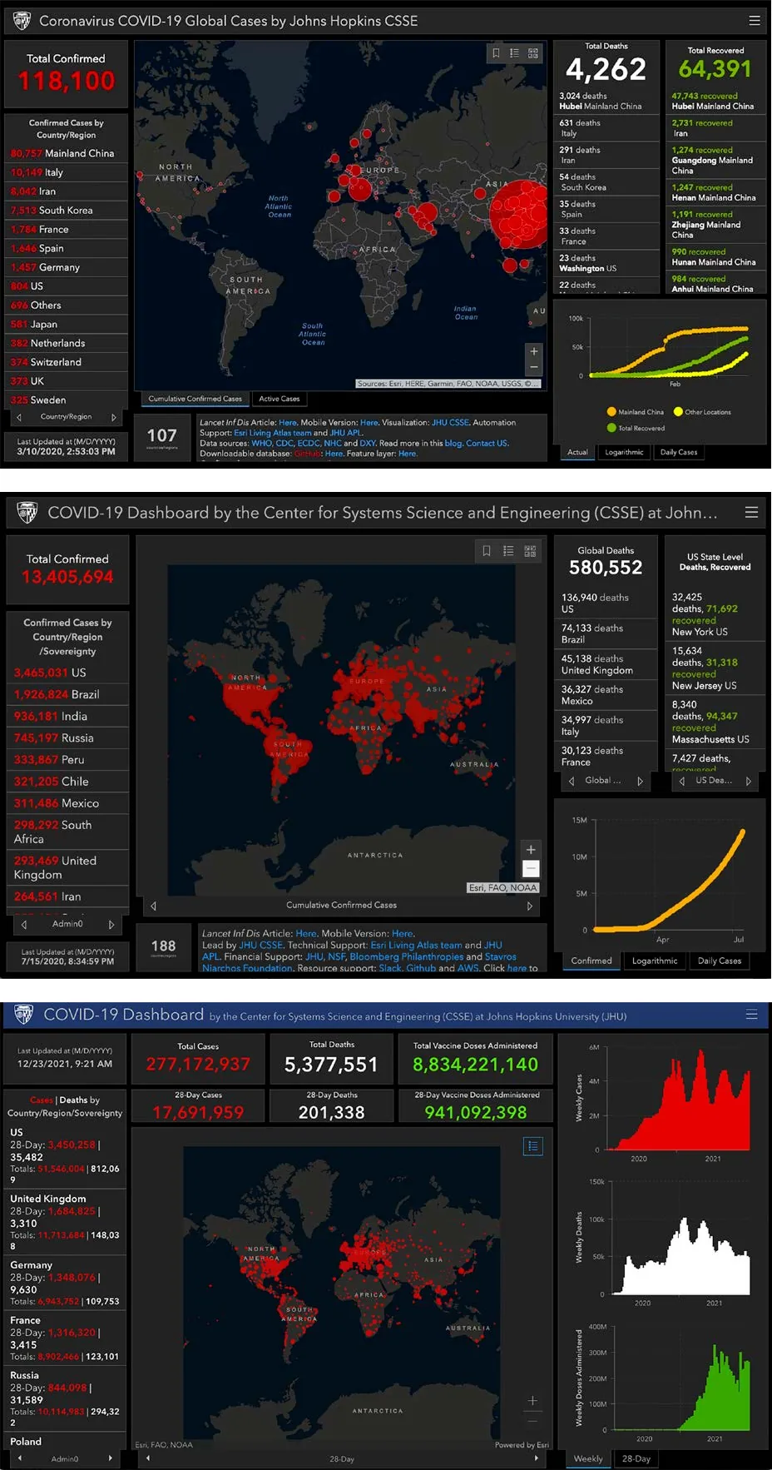
Task: Select Weekly tab in December 2021 charts
Action: coord(588,1458)
